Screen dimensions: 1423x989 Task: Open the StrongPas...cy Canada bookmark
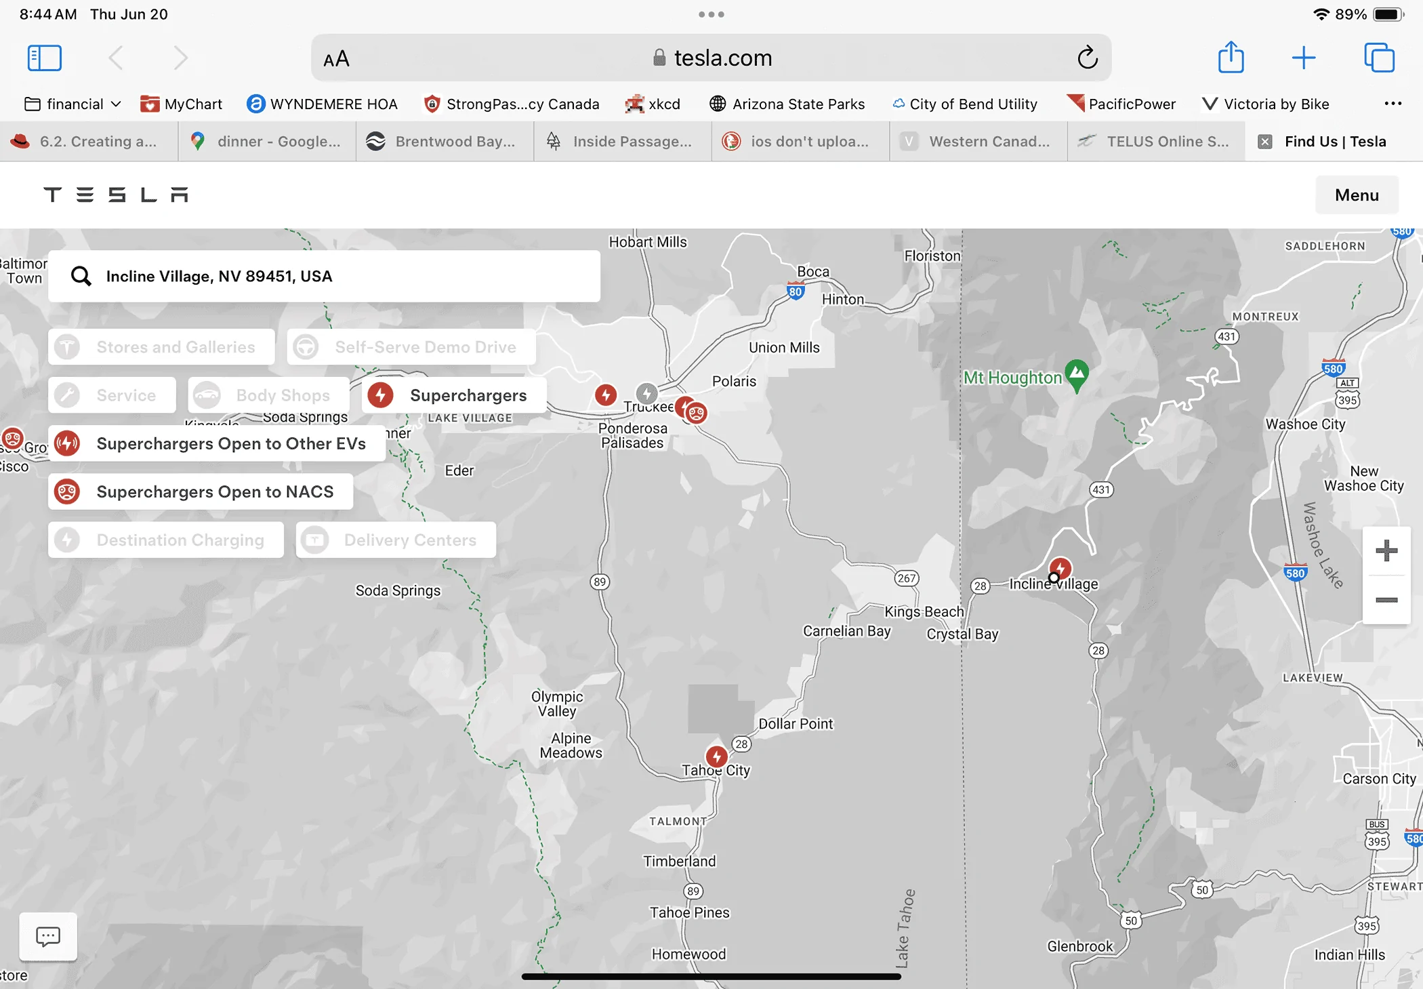coord(512,104)
